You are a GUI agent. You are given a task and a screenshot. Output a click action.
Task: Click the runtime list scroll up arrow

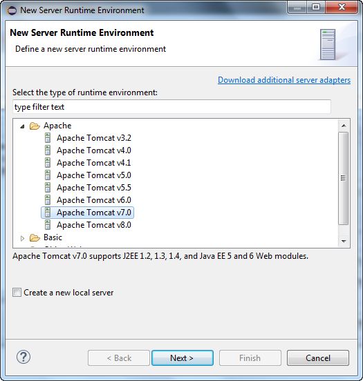pyautogui.click(x=344, y=126)
